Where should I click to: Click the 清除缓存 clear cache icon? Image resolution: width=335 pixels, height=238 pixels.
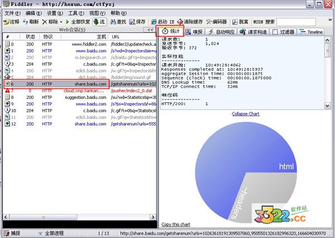(180, 22)
